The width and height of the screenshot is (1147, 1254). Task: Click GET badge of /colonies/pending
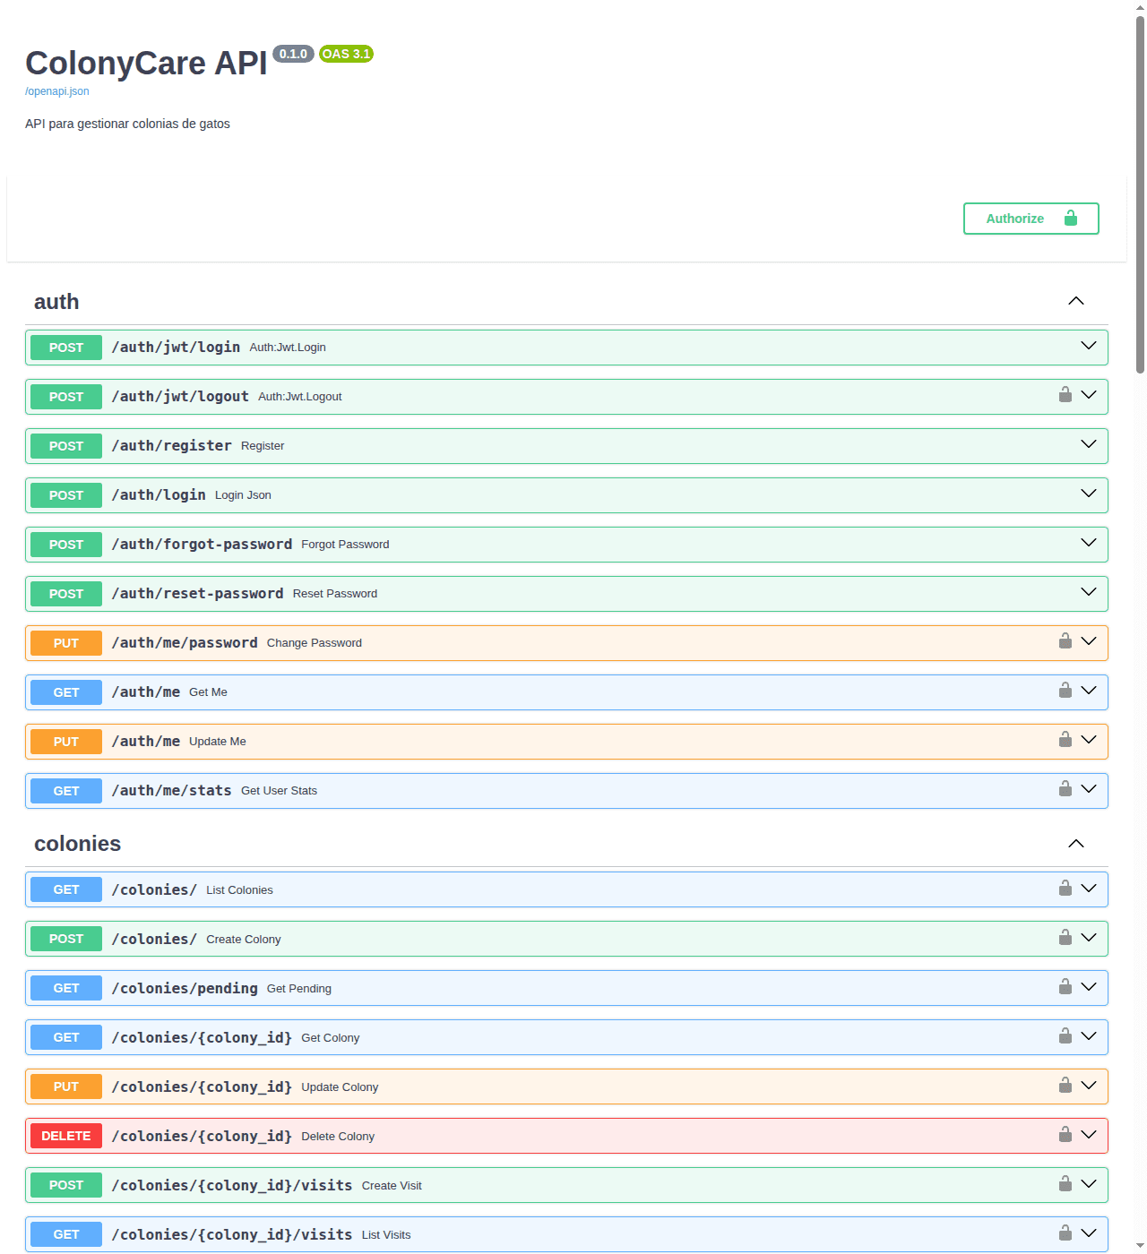(66, 988)
